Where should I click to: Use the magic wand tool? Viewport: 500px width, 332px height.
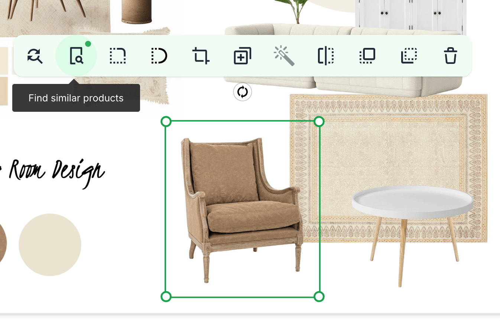click(x=284, y=56)
